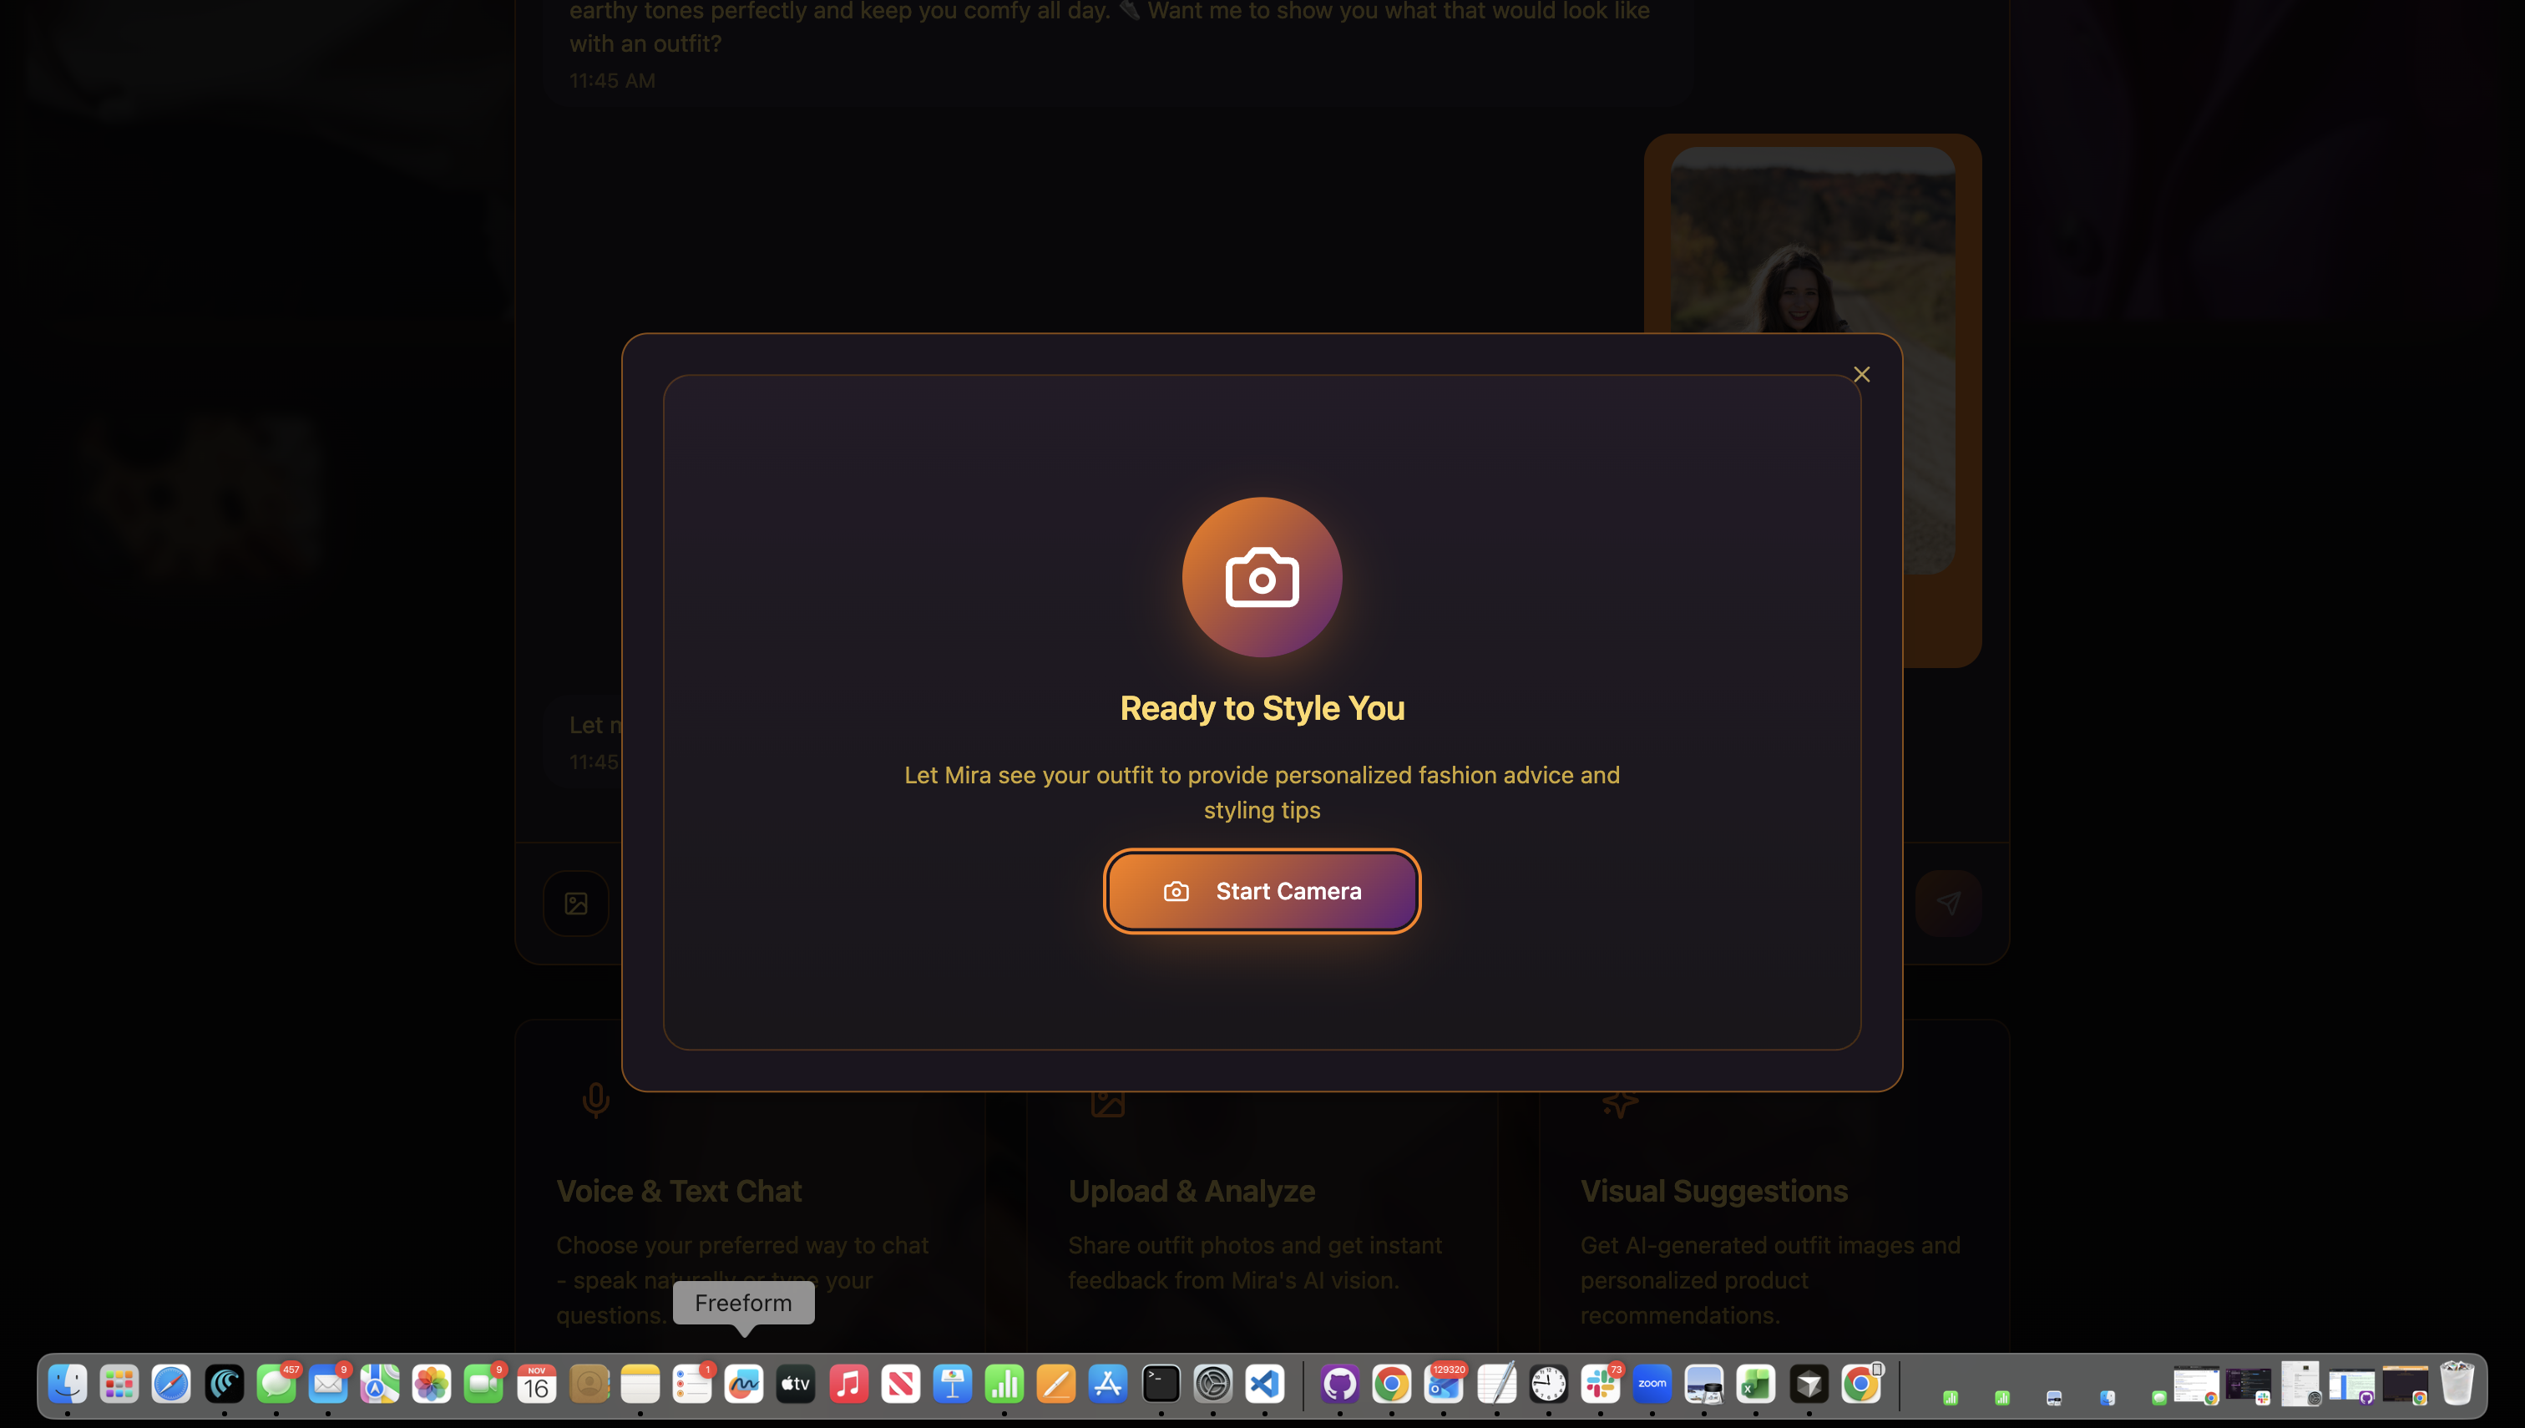Click the Start Camera button
This screenshot has height=1428, width=2525.
click(1262, 890)
